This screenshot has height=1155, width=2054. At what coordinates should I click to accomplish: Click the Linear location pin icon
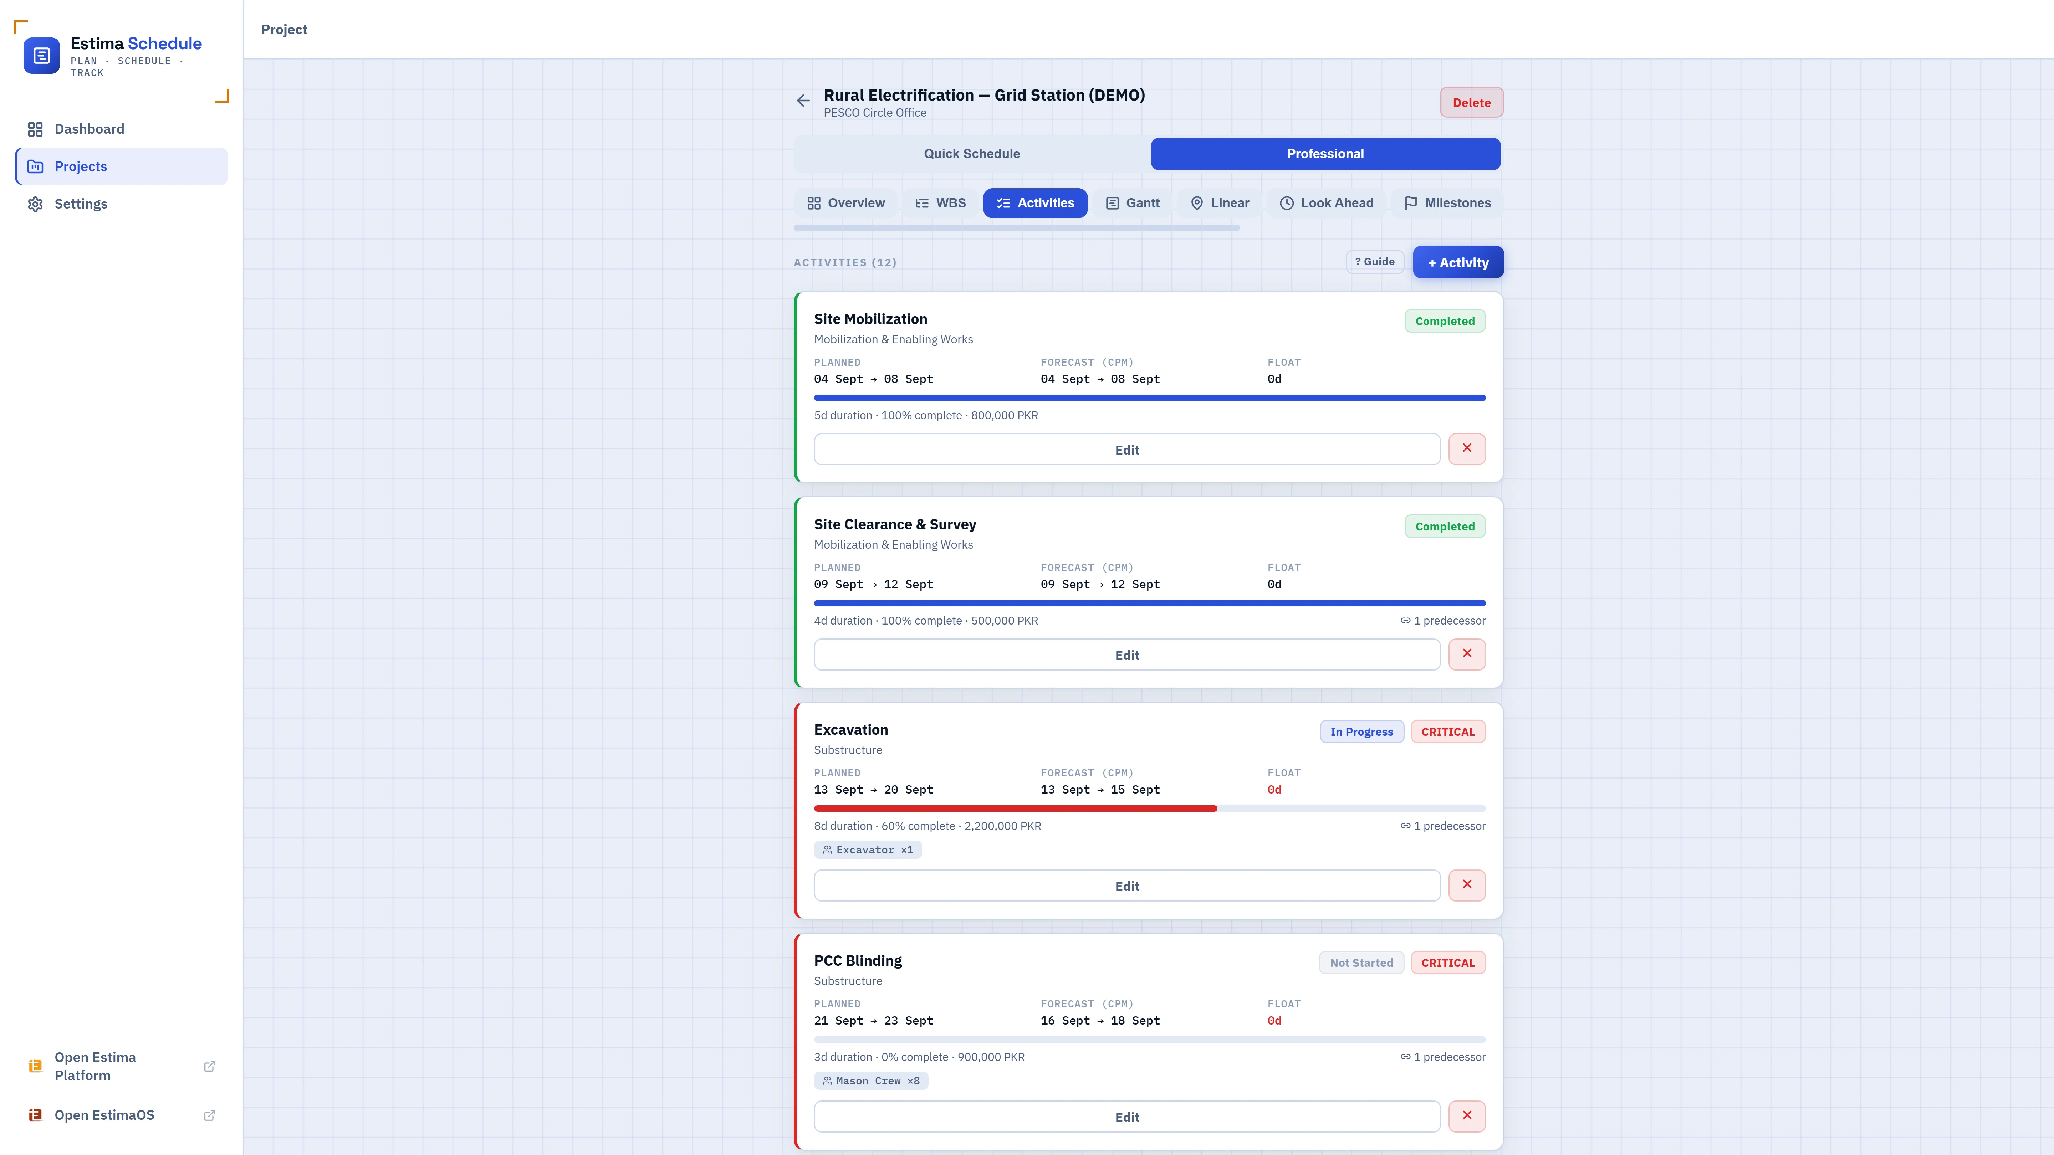pyautogui.click(x=1197, y=203)
